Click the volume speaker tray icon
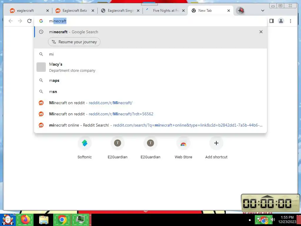301x226 pixels. click(273, 220)
